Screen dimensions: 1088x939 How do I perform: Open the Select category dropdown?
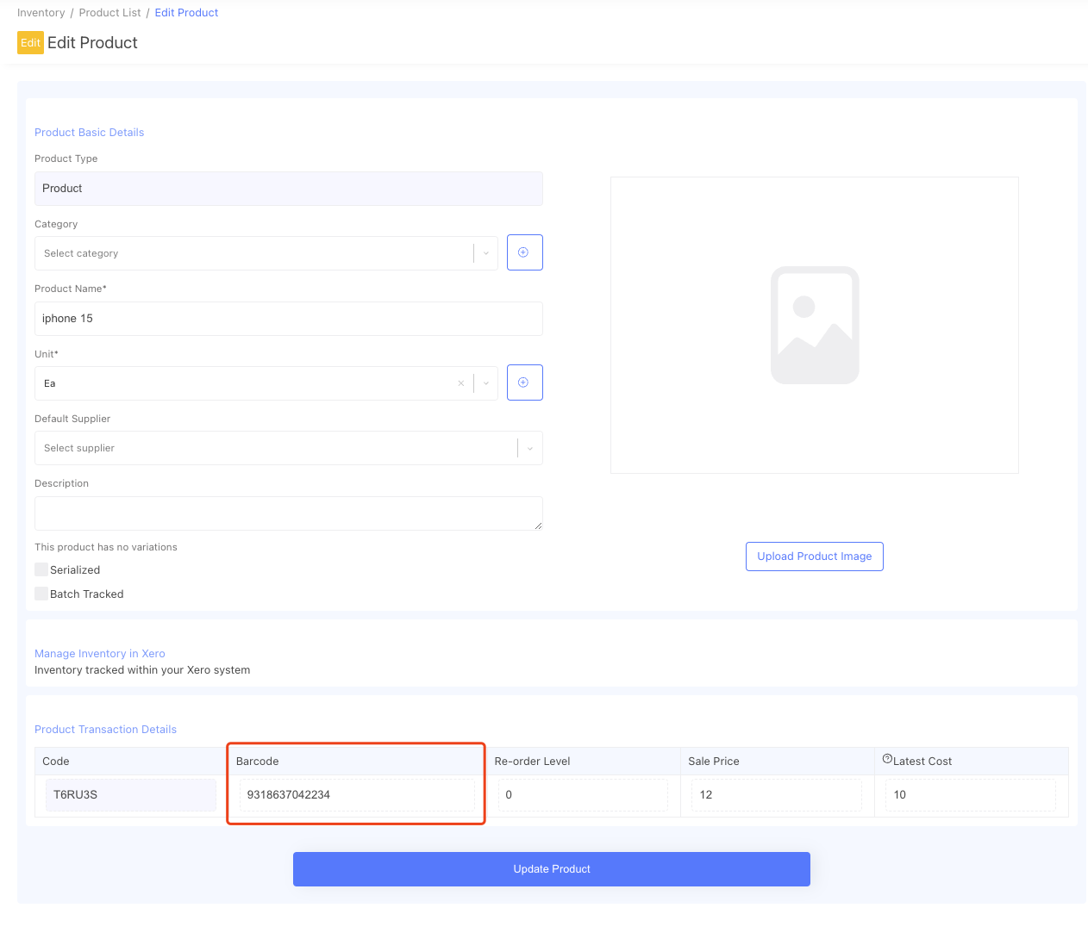point(254,253)
